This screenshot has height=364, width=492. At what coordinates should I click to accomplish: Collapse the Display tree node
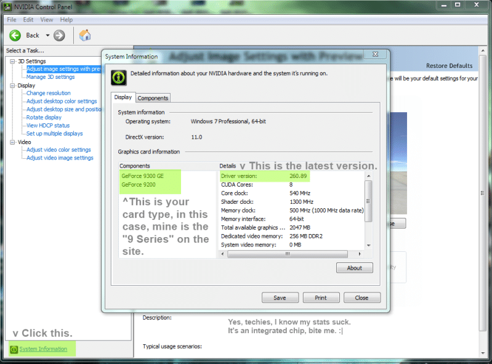12,86
